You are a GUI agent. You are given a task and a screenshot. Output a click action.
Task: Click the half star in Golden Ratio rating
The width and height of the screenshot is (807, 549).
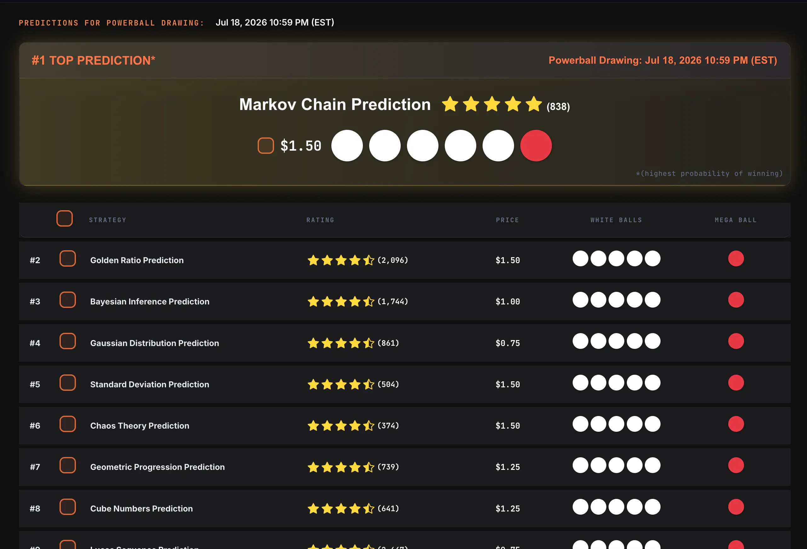[369, 260]
